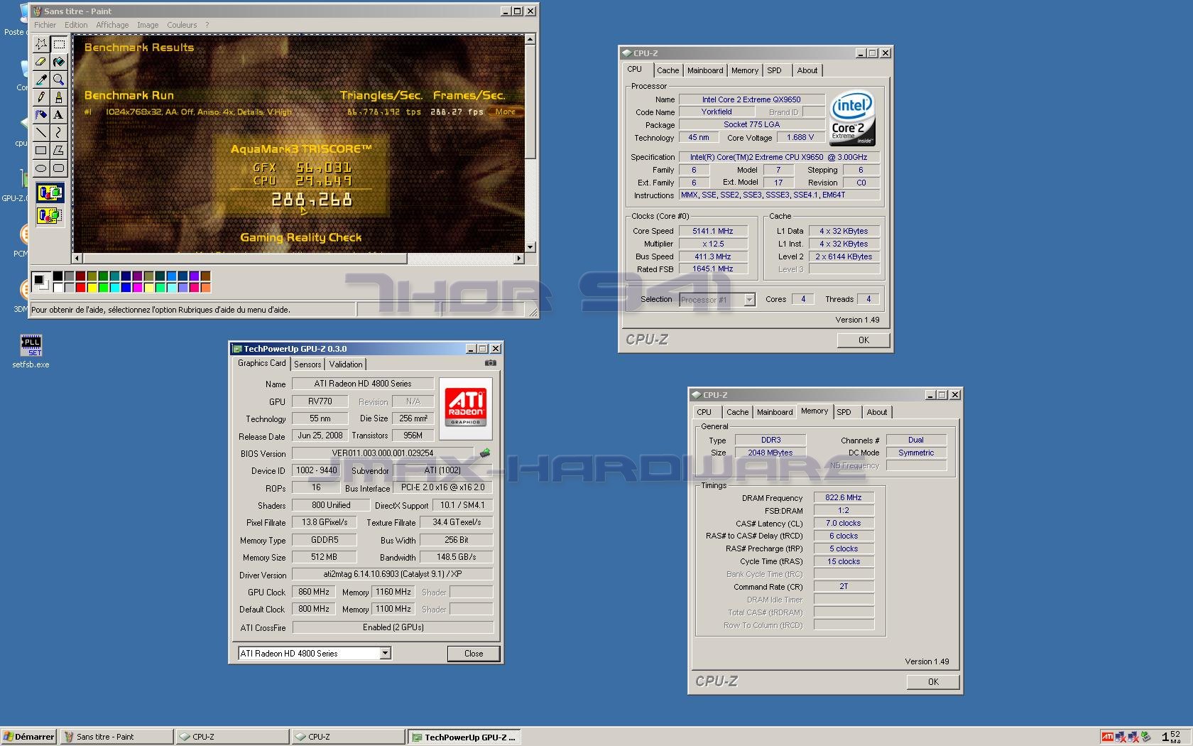1193x746 pixels.
Task: Pick the Eraser tool in Paint
Action: click(41, 62)
